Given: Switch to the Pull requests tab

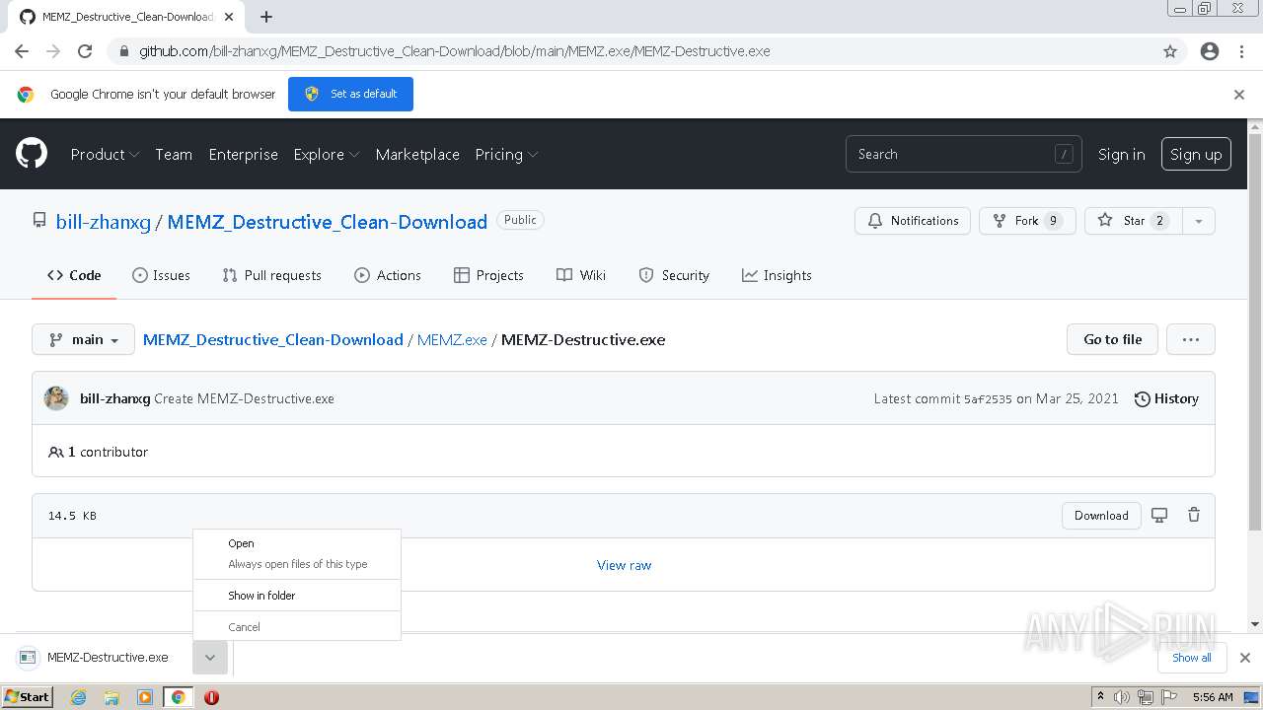Looking at the screenshot, I should coord(272,275).
